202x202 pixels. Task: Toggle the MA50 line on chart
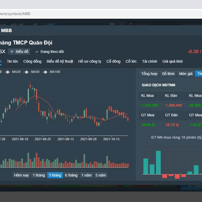click(31, 72)
